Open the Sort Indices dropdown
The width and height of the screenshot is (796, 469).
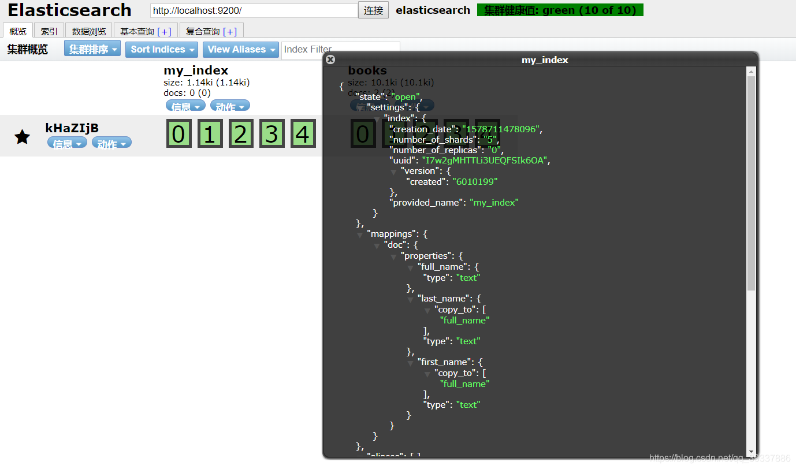[x=162, y=49]
